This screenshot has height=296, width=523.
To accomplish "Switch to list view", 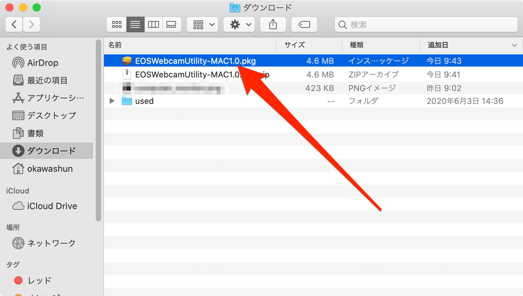I will (135, 24).
